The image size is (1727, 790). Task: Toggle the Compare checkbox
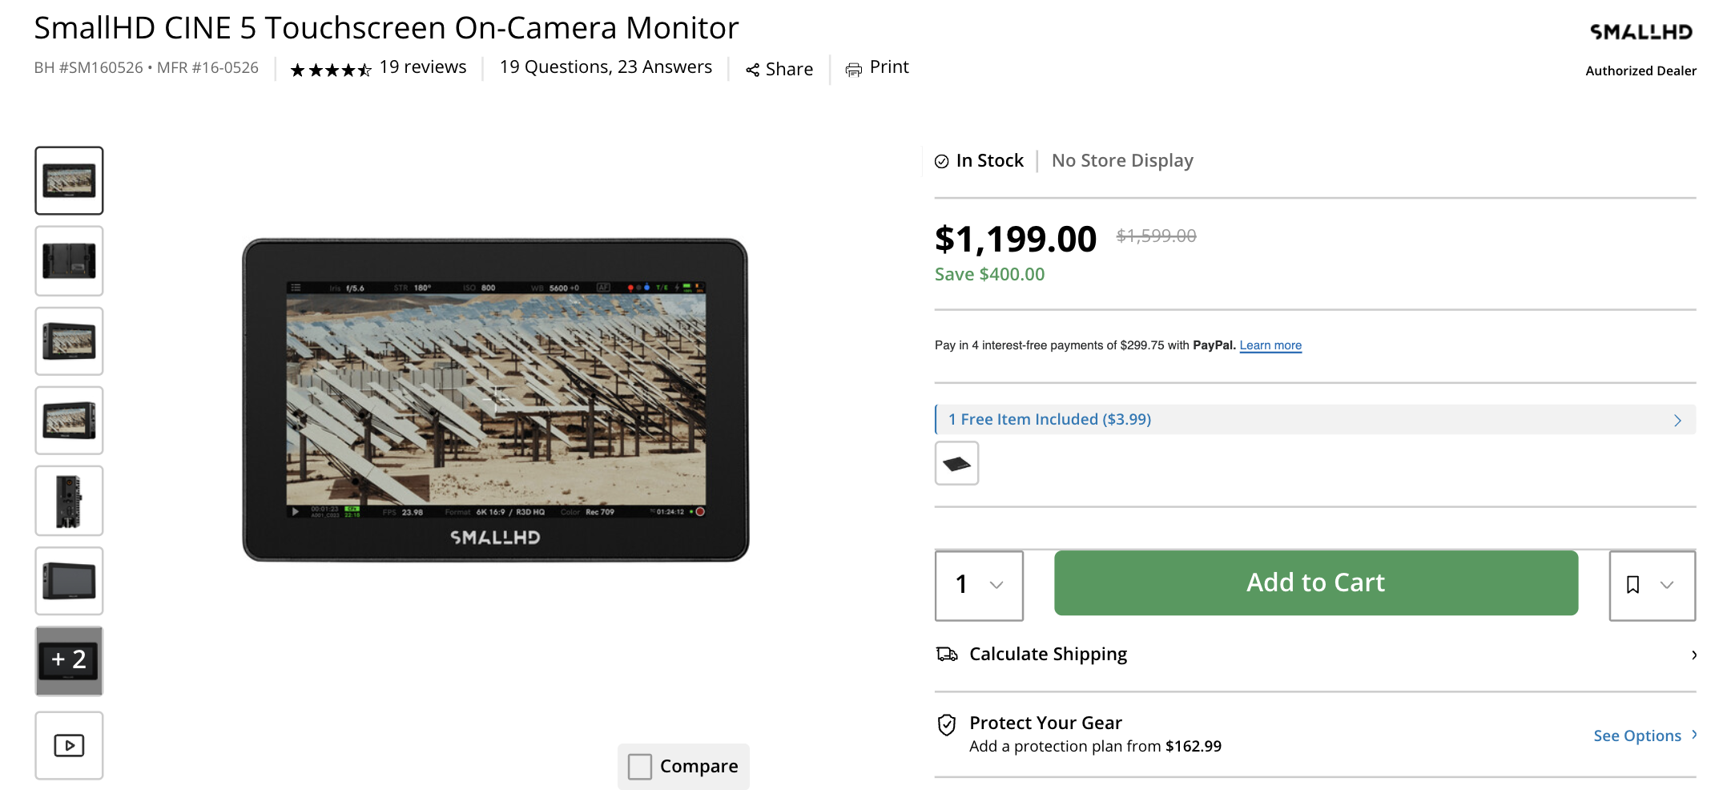tap(640, 767)
